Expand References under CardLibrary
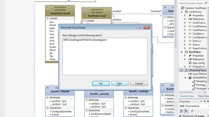This screenshot has height=117, width=209. pyautogui.click(x=185, y=19)
